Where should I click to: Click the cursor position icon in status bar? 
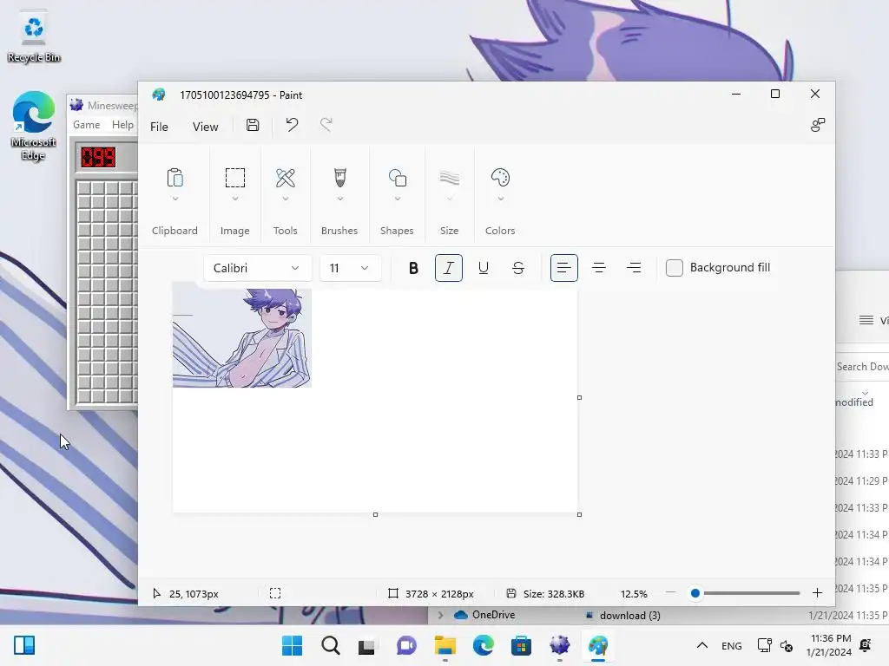click(156, 593)
